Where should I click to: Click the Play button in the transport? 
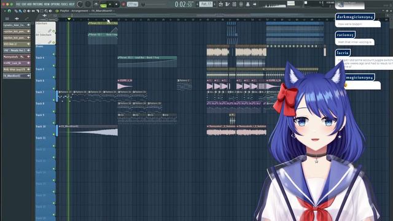tap(110, 4)
